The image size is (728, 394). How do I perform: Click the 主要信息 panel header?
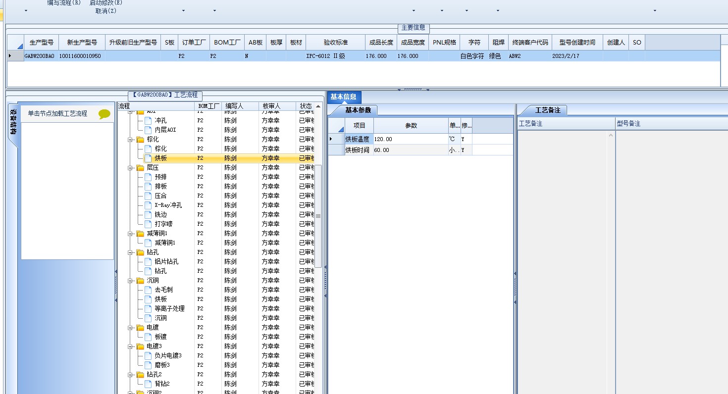pos(413,28)
